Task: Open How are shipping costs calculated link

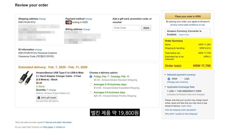Action: coord(180,110)
